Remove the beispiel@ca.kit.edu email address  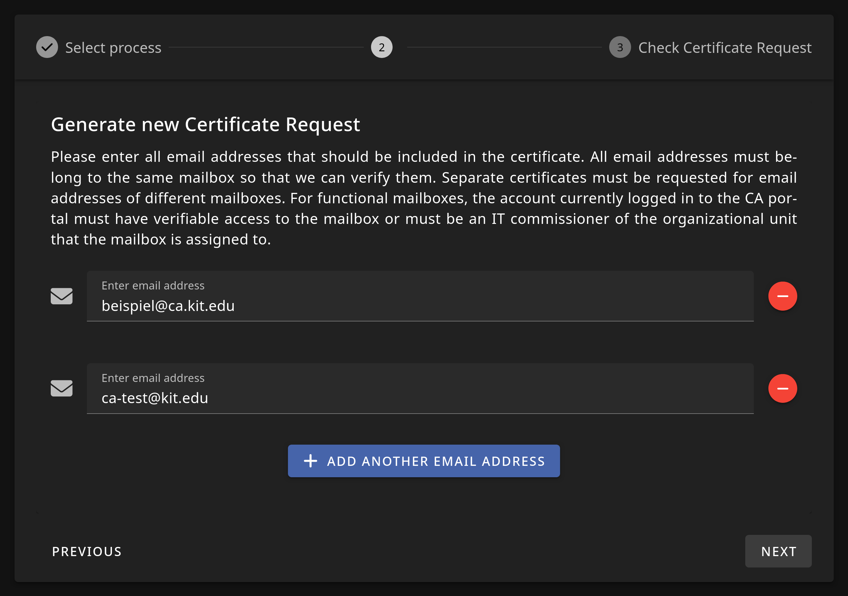(782, 296)
